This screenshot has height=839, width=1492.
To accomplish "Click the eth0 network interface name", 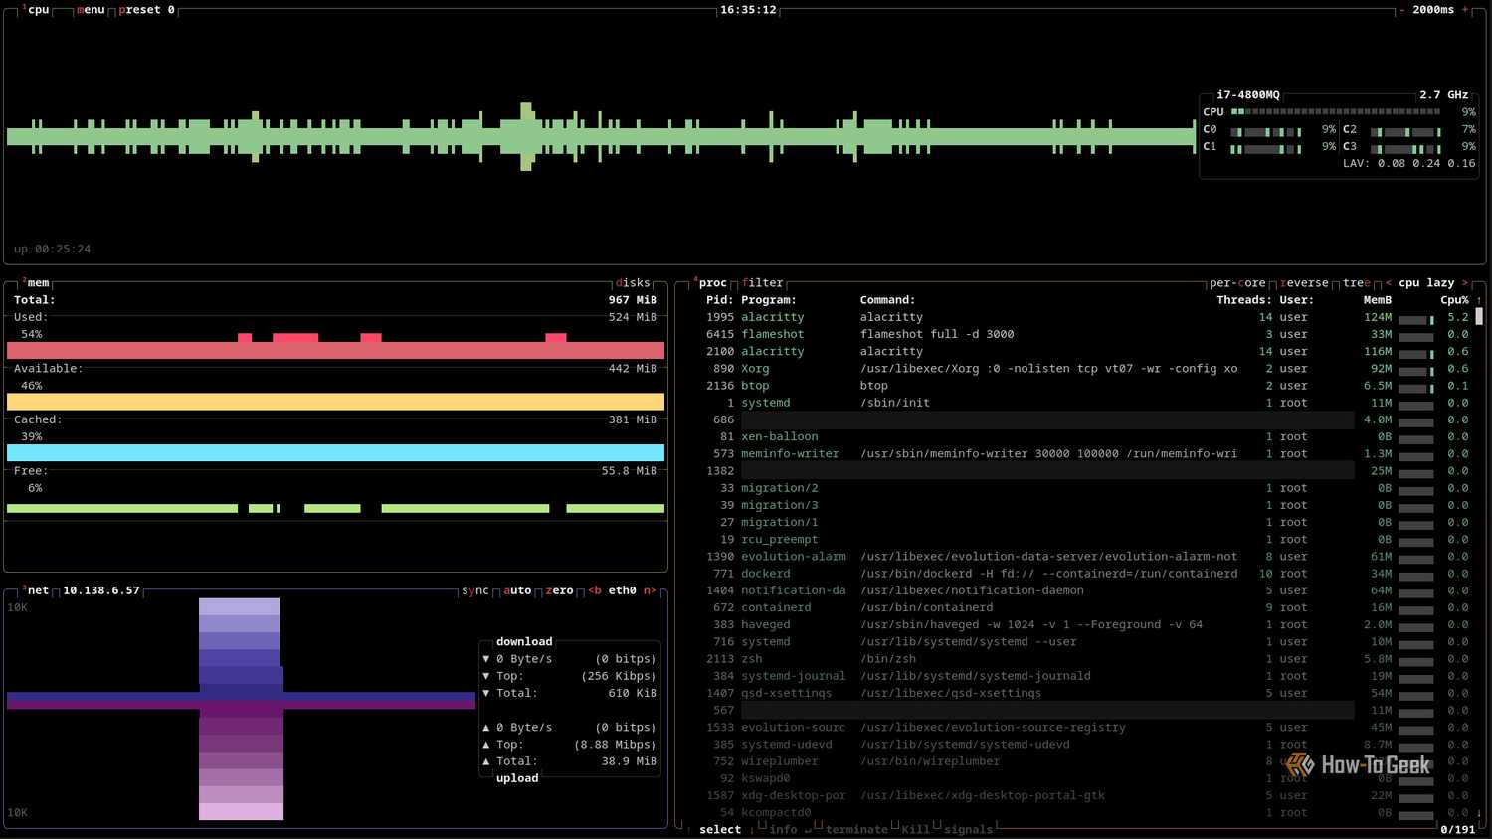I will 622,590.
